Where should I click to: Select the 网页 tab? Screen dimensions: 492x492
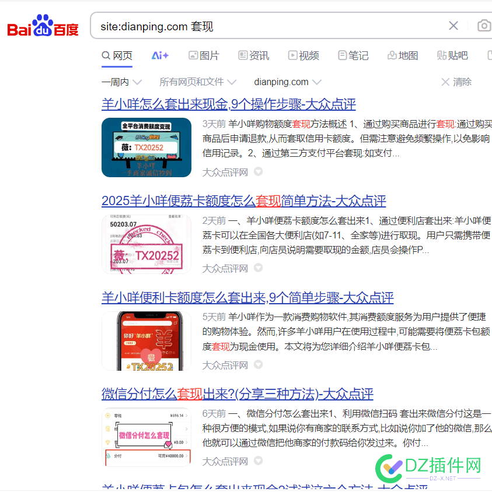click(117, 56)
